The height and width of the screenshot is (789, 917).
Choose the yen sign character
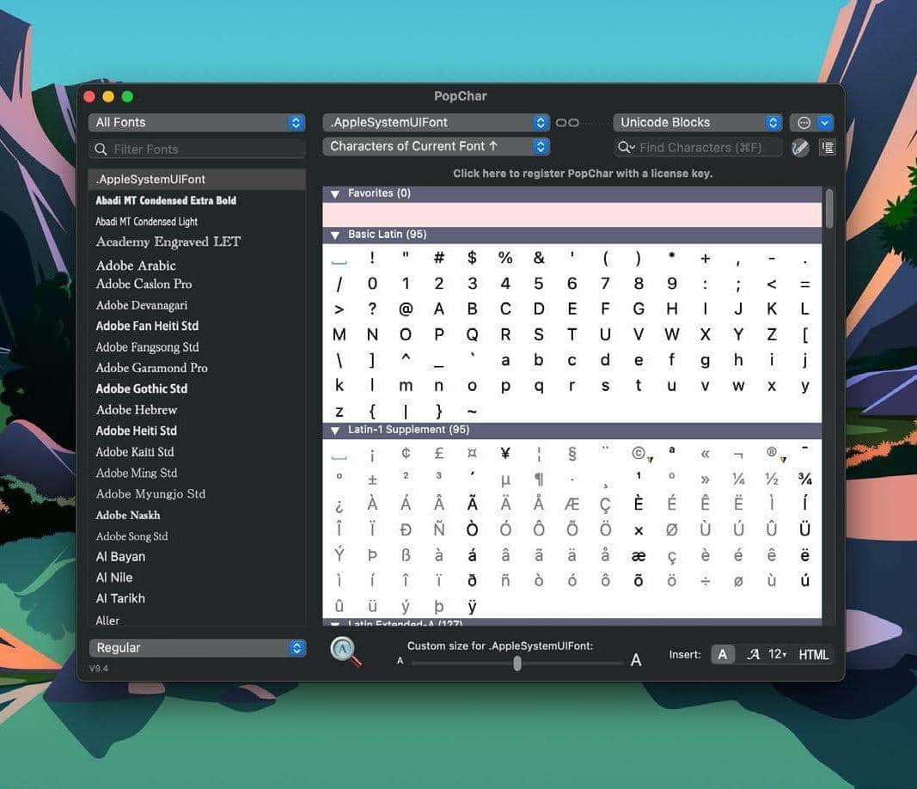click(x=505, y=453)
